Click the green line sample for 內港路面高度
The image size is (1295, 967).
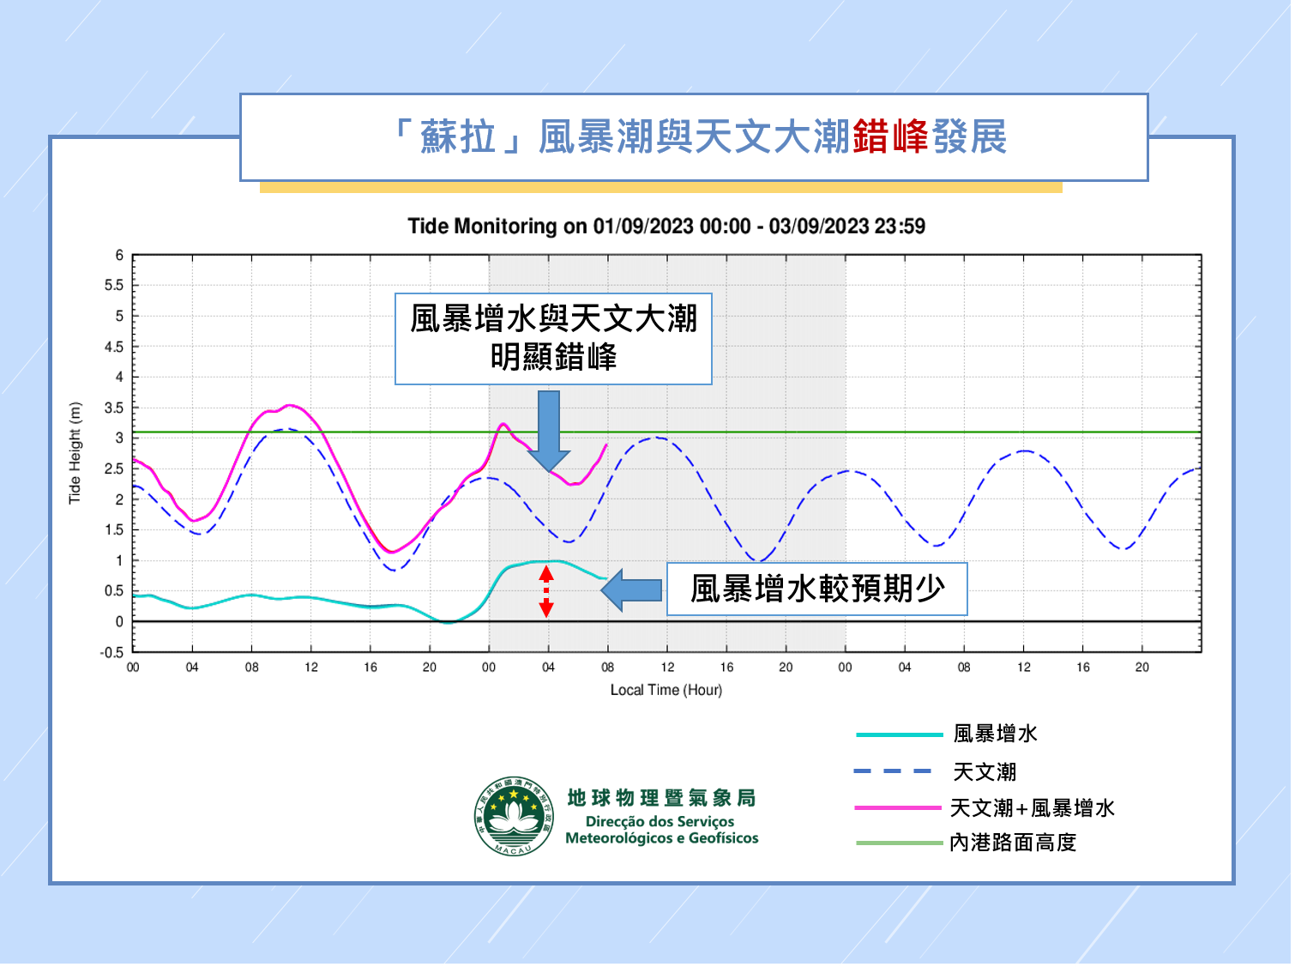point(899,843)
